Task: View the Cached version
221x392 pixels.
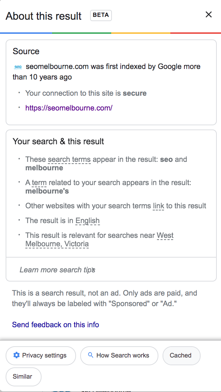Action: pyautogui.click(x=181, y=355)
